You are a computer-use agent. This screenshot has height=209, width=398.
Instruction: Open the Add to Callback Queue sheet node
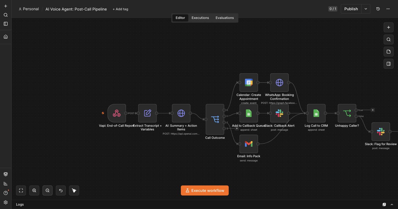(249, 113)
